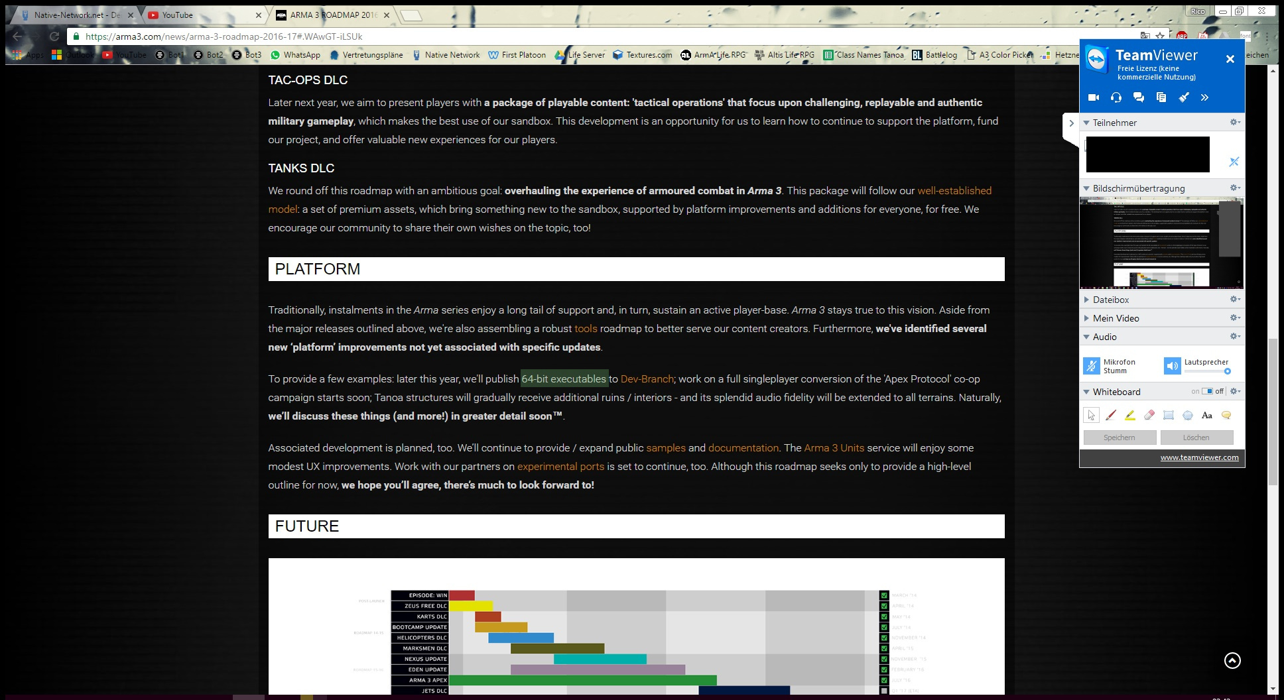Click the TeamViewer video camera icon
Viewport: 1284px width, 700px height.
click(x=1094, y=97)
